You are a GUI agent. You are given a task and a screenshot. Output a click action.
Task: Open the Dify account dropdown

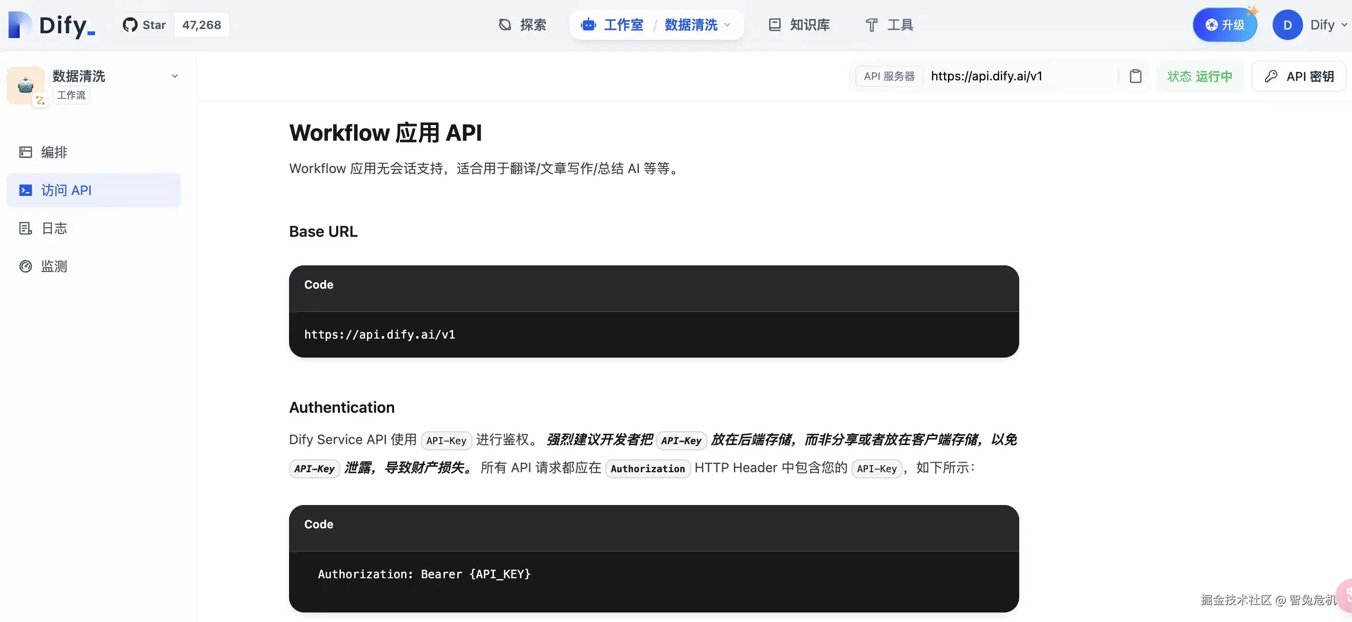1328,25
